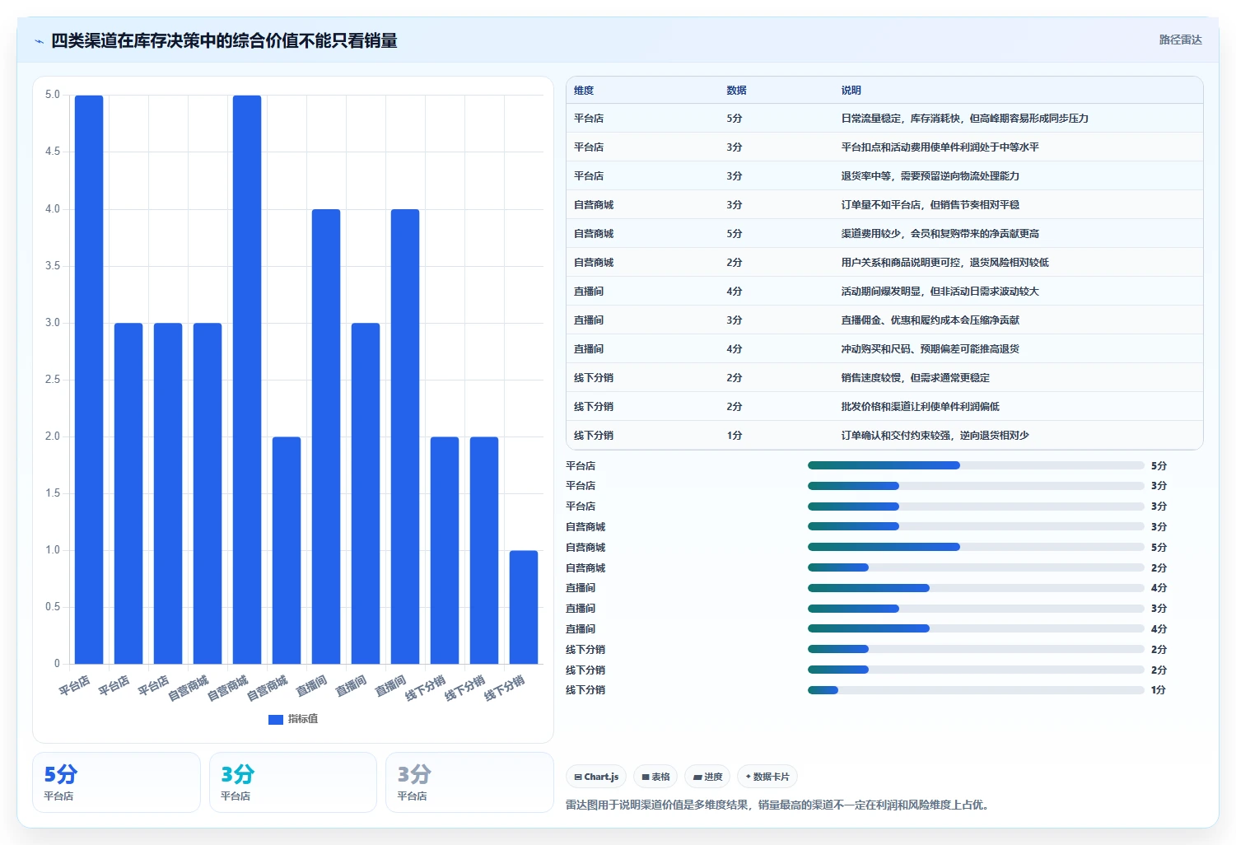
Task: Click the 1分 cell in the table
Action: tap(734, 436)
